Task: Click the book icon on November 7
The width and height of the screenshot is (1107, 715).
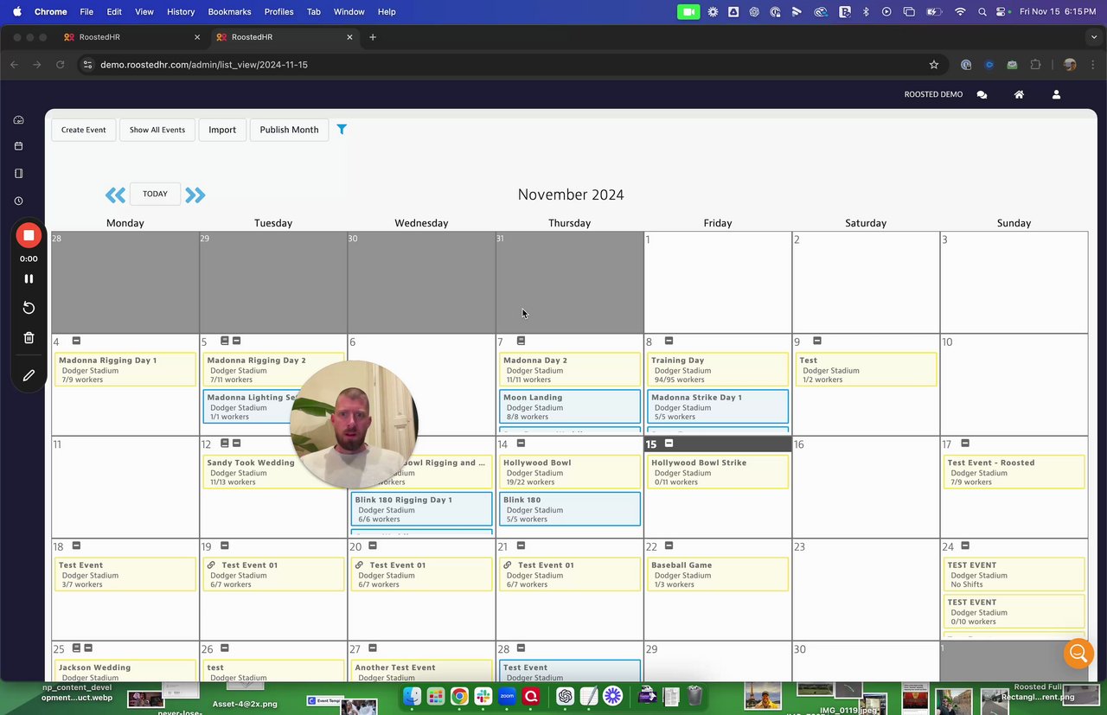Action: [x=521, y=341]
